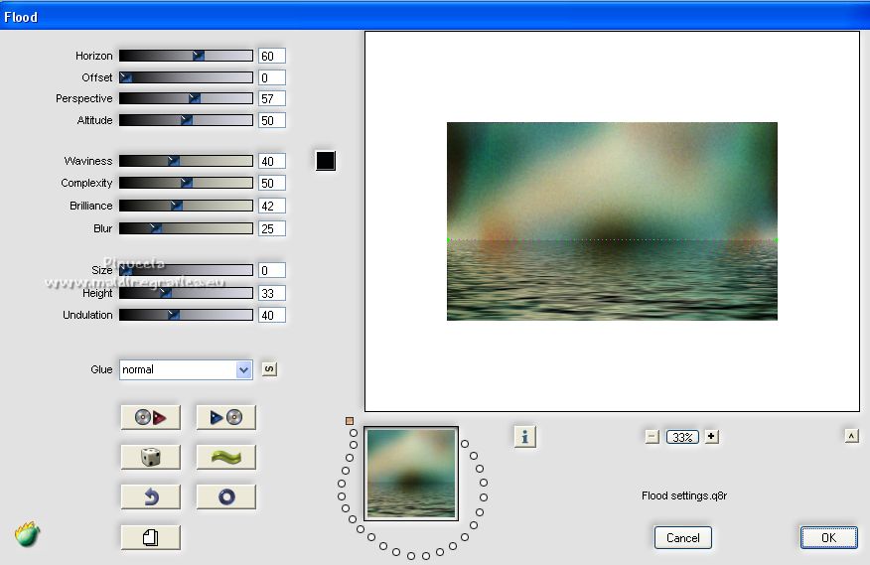Image resolution: width=870 pixels, height=565 pixels.
Task: Confirm the Flood settings with OK
Action: click(x=828, y=537)
